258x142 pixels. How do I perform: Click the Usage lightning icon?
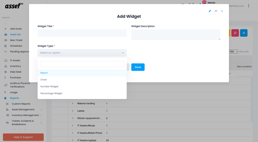click(5, 93)
